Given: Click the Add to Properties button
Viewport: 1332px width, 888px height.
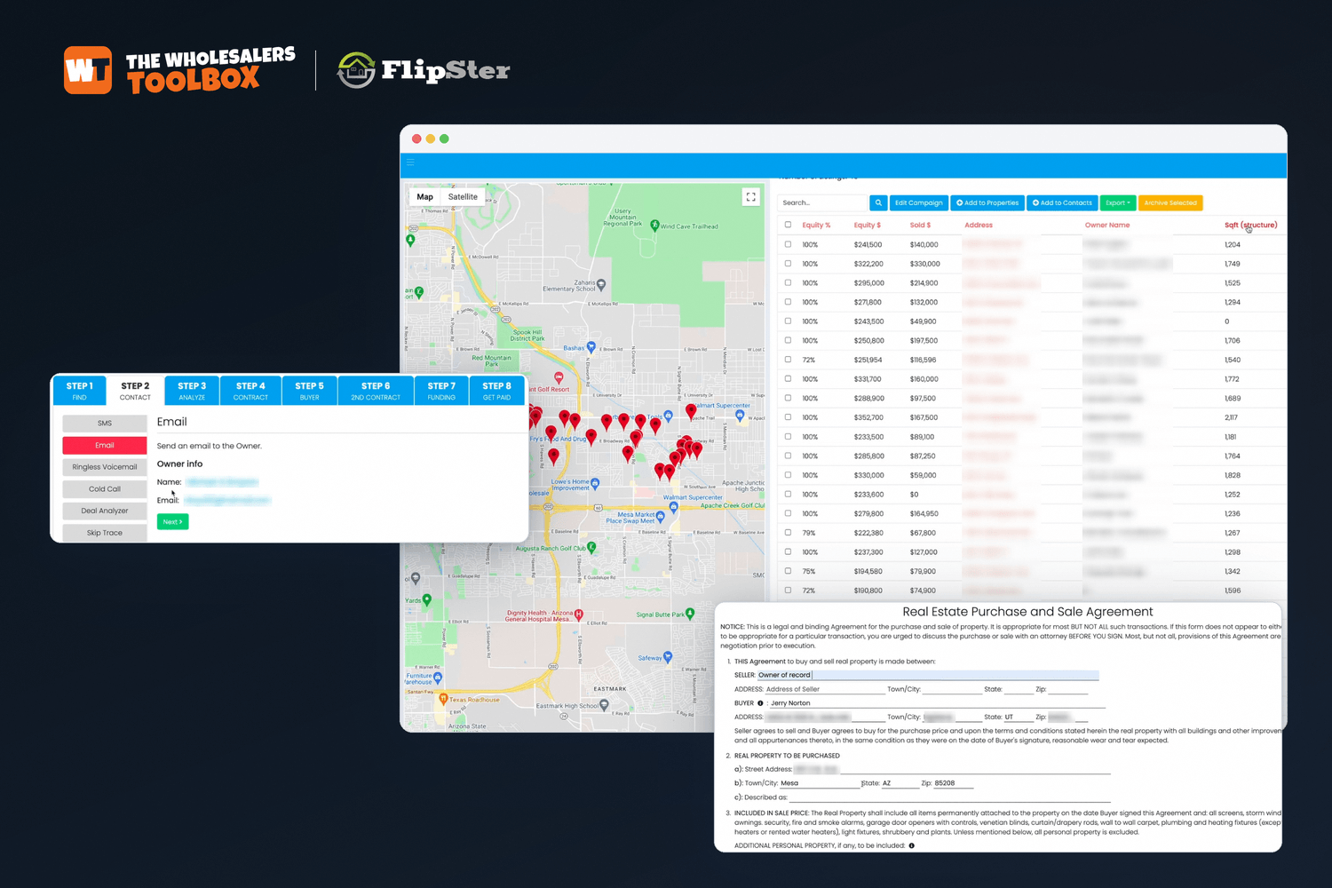Looking at the screenshot, I should [x=987, y=202].
